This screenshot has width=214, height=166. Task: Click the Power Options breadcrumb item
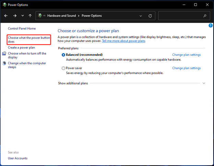coord(92,16)
